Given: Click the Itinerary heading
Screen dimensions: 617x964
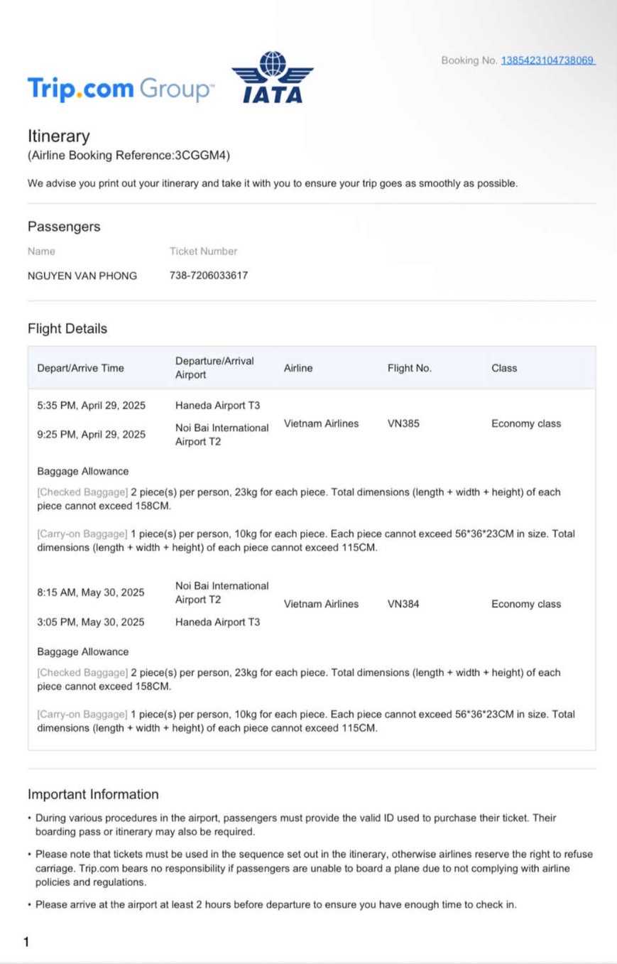Looking at the screenshot, I should (x=59, y=136).
